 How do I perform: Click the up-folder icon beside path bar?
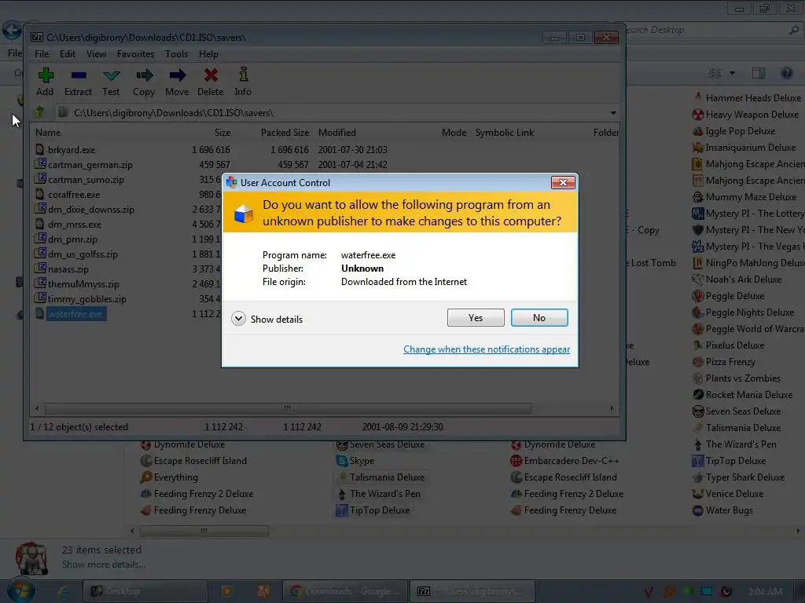pos(39,112)
